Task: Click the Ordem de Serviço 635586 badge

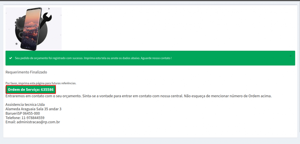Action: (x=30, y=89)
